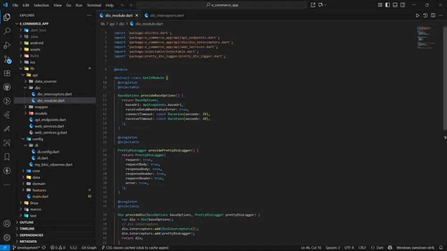The image size is (447, 251).
Task: Click Git Graph in the status bar
Action: click(x=89, y=247)
